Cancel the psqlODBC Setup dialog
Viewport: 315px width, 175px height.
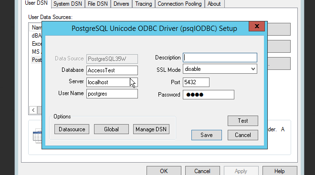click(x=243, y=135)
